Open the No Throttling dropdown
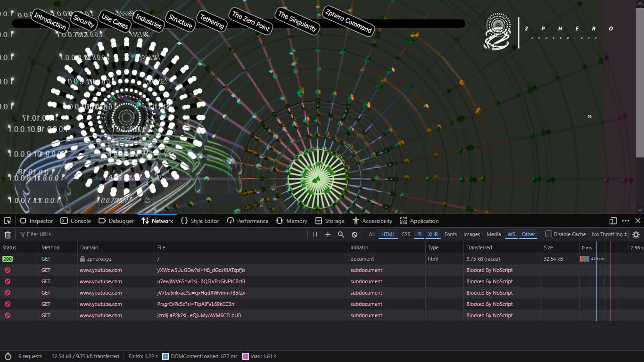Image resolution: width=644 pixels, height=362 pixels. coord(609,234)
